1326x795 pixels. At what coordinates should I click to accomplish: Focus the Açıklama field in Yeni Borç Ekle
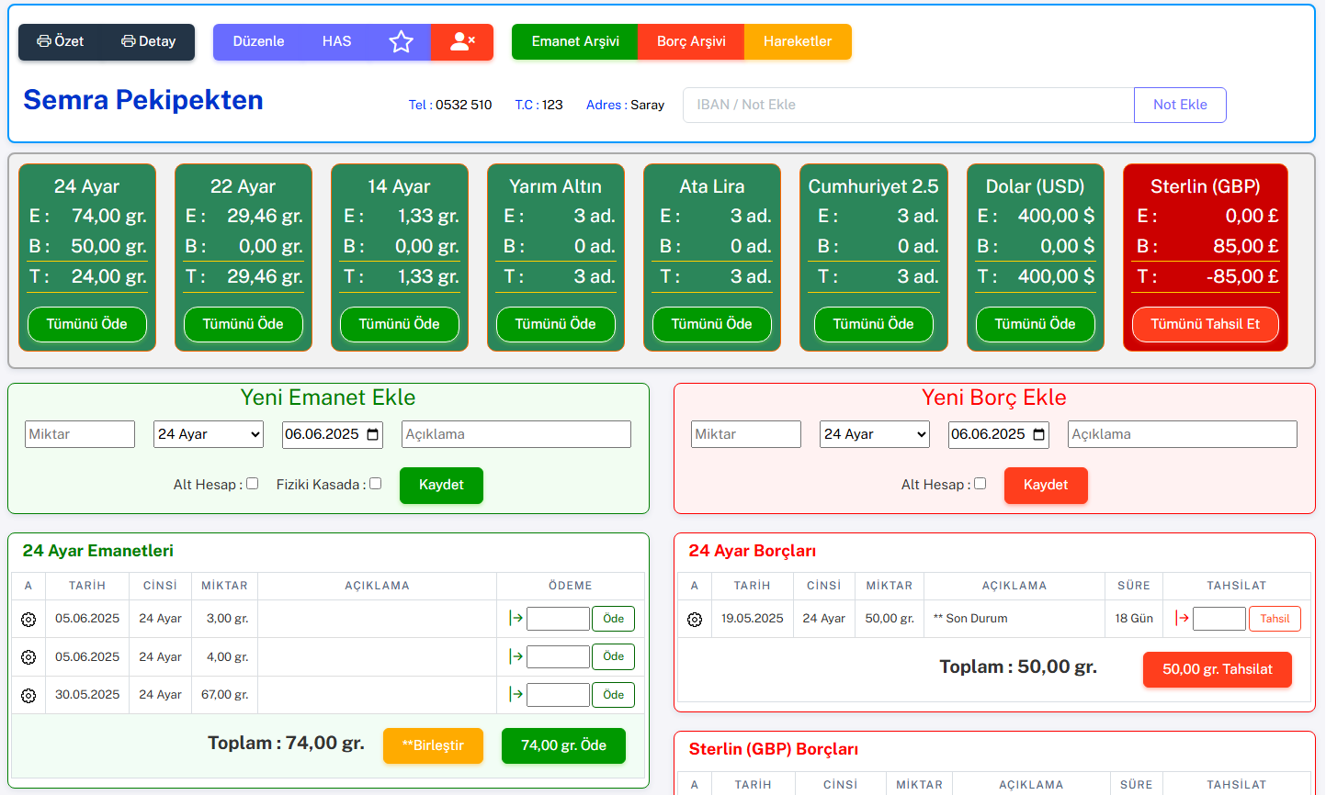click(x=1183, y=434)
